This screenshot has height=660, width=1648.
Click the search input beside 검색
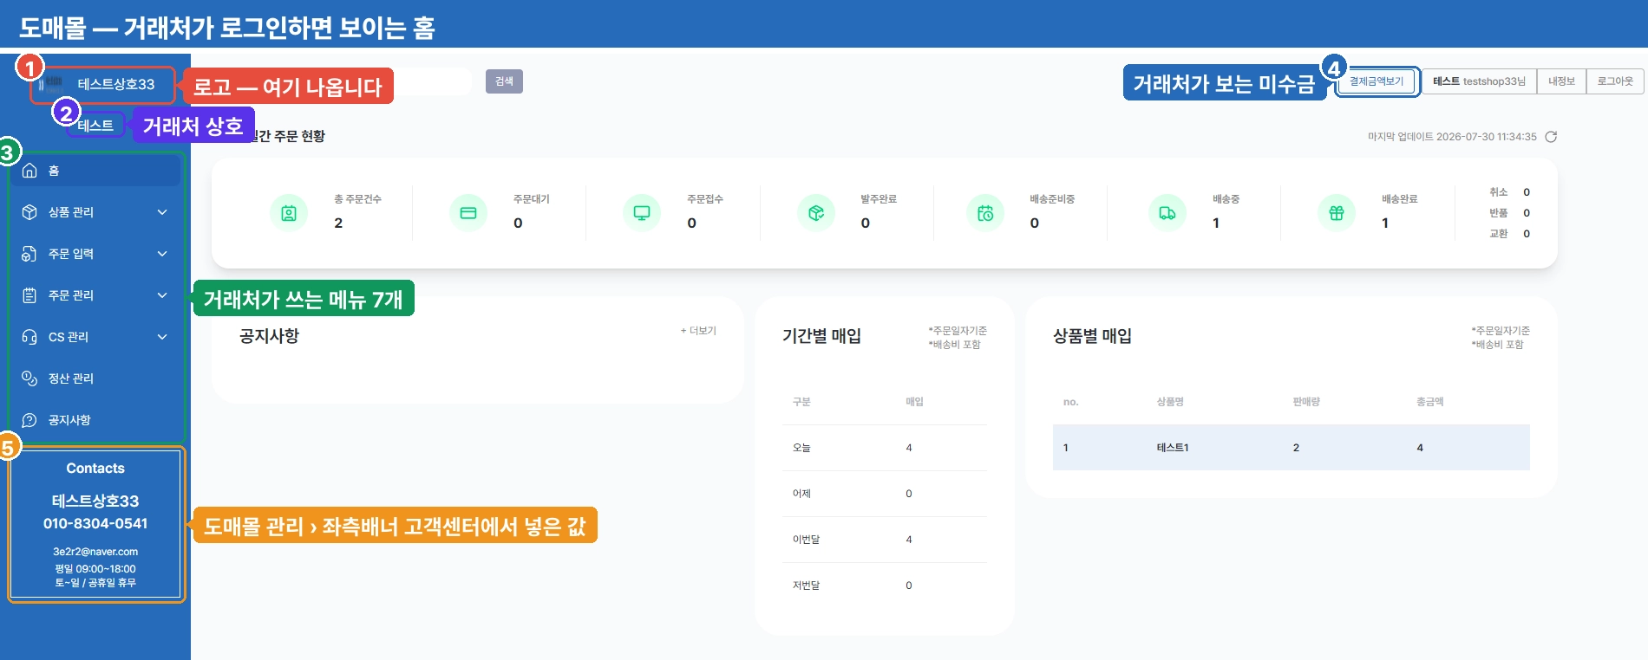click(x=432, y=81)
